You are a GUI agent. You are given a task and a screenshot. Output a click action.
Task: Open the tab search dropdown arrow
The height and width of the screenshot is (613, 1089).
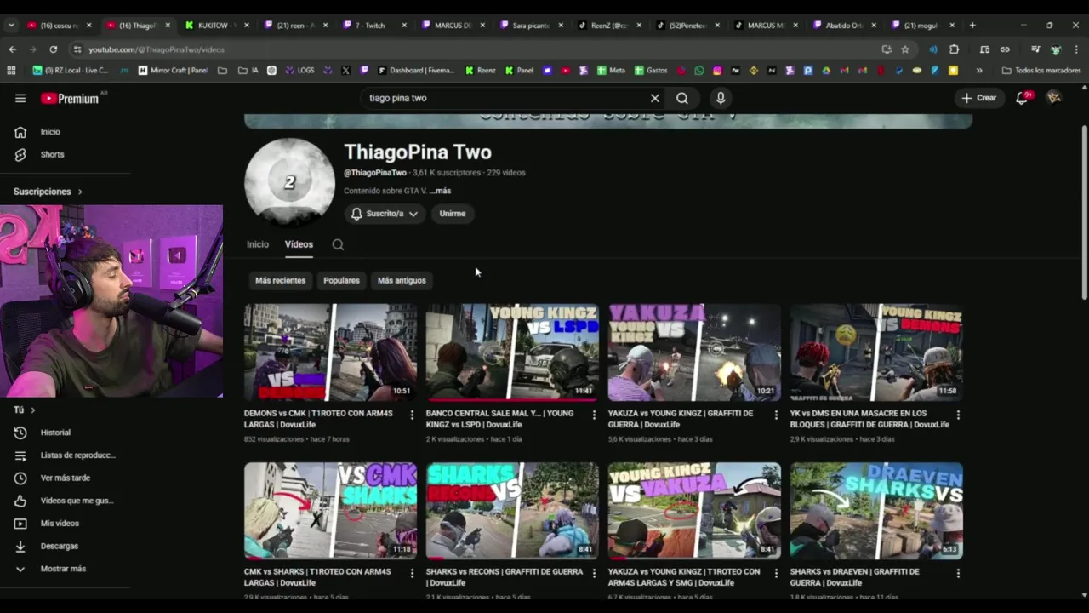(x=11, y=26)
